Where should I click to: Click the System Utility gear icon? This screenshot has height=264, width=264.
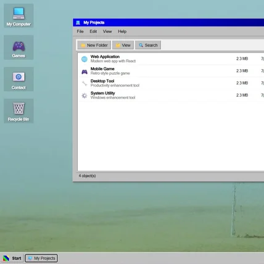(85, 96)
